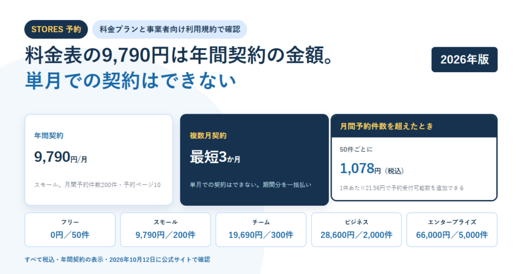Viewport: 522px width, 274px height.
Task: Click the 0円／50件 price text
Action: click(70, 235)
